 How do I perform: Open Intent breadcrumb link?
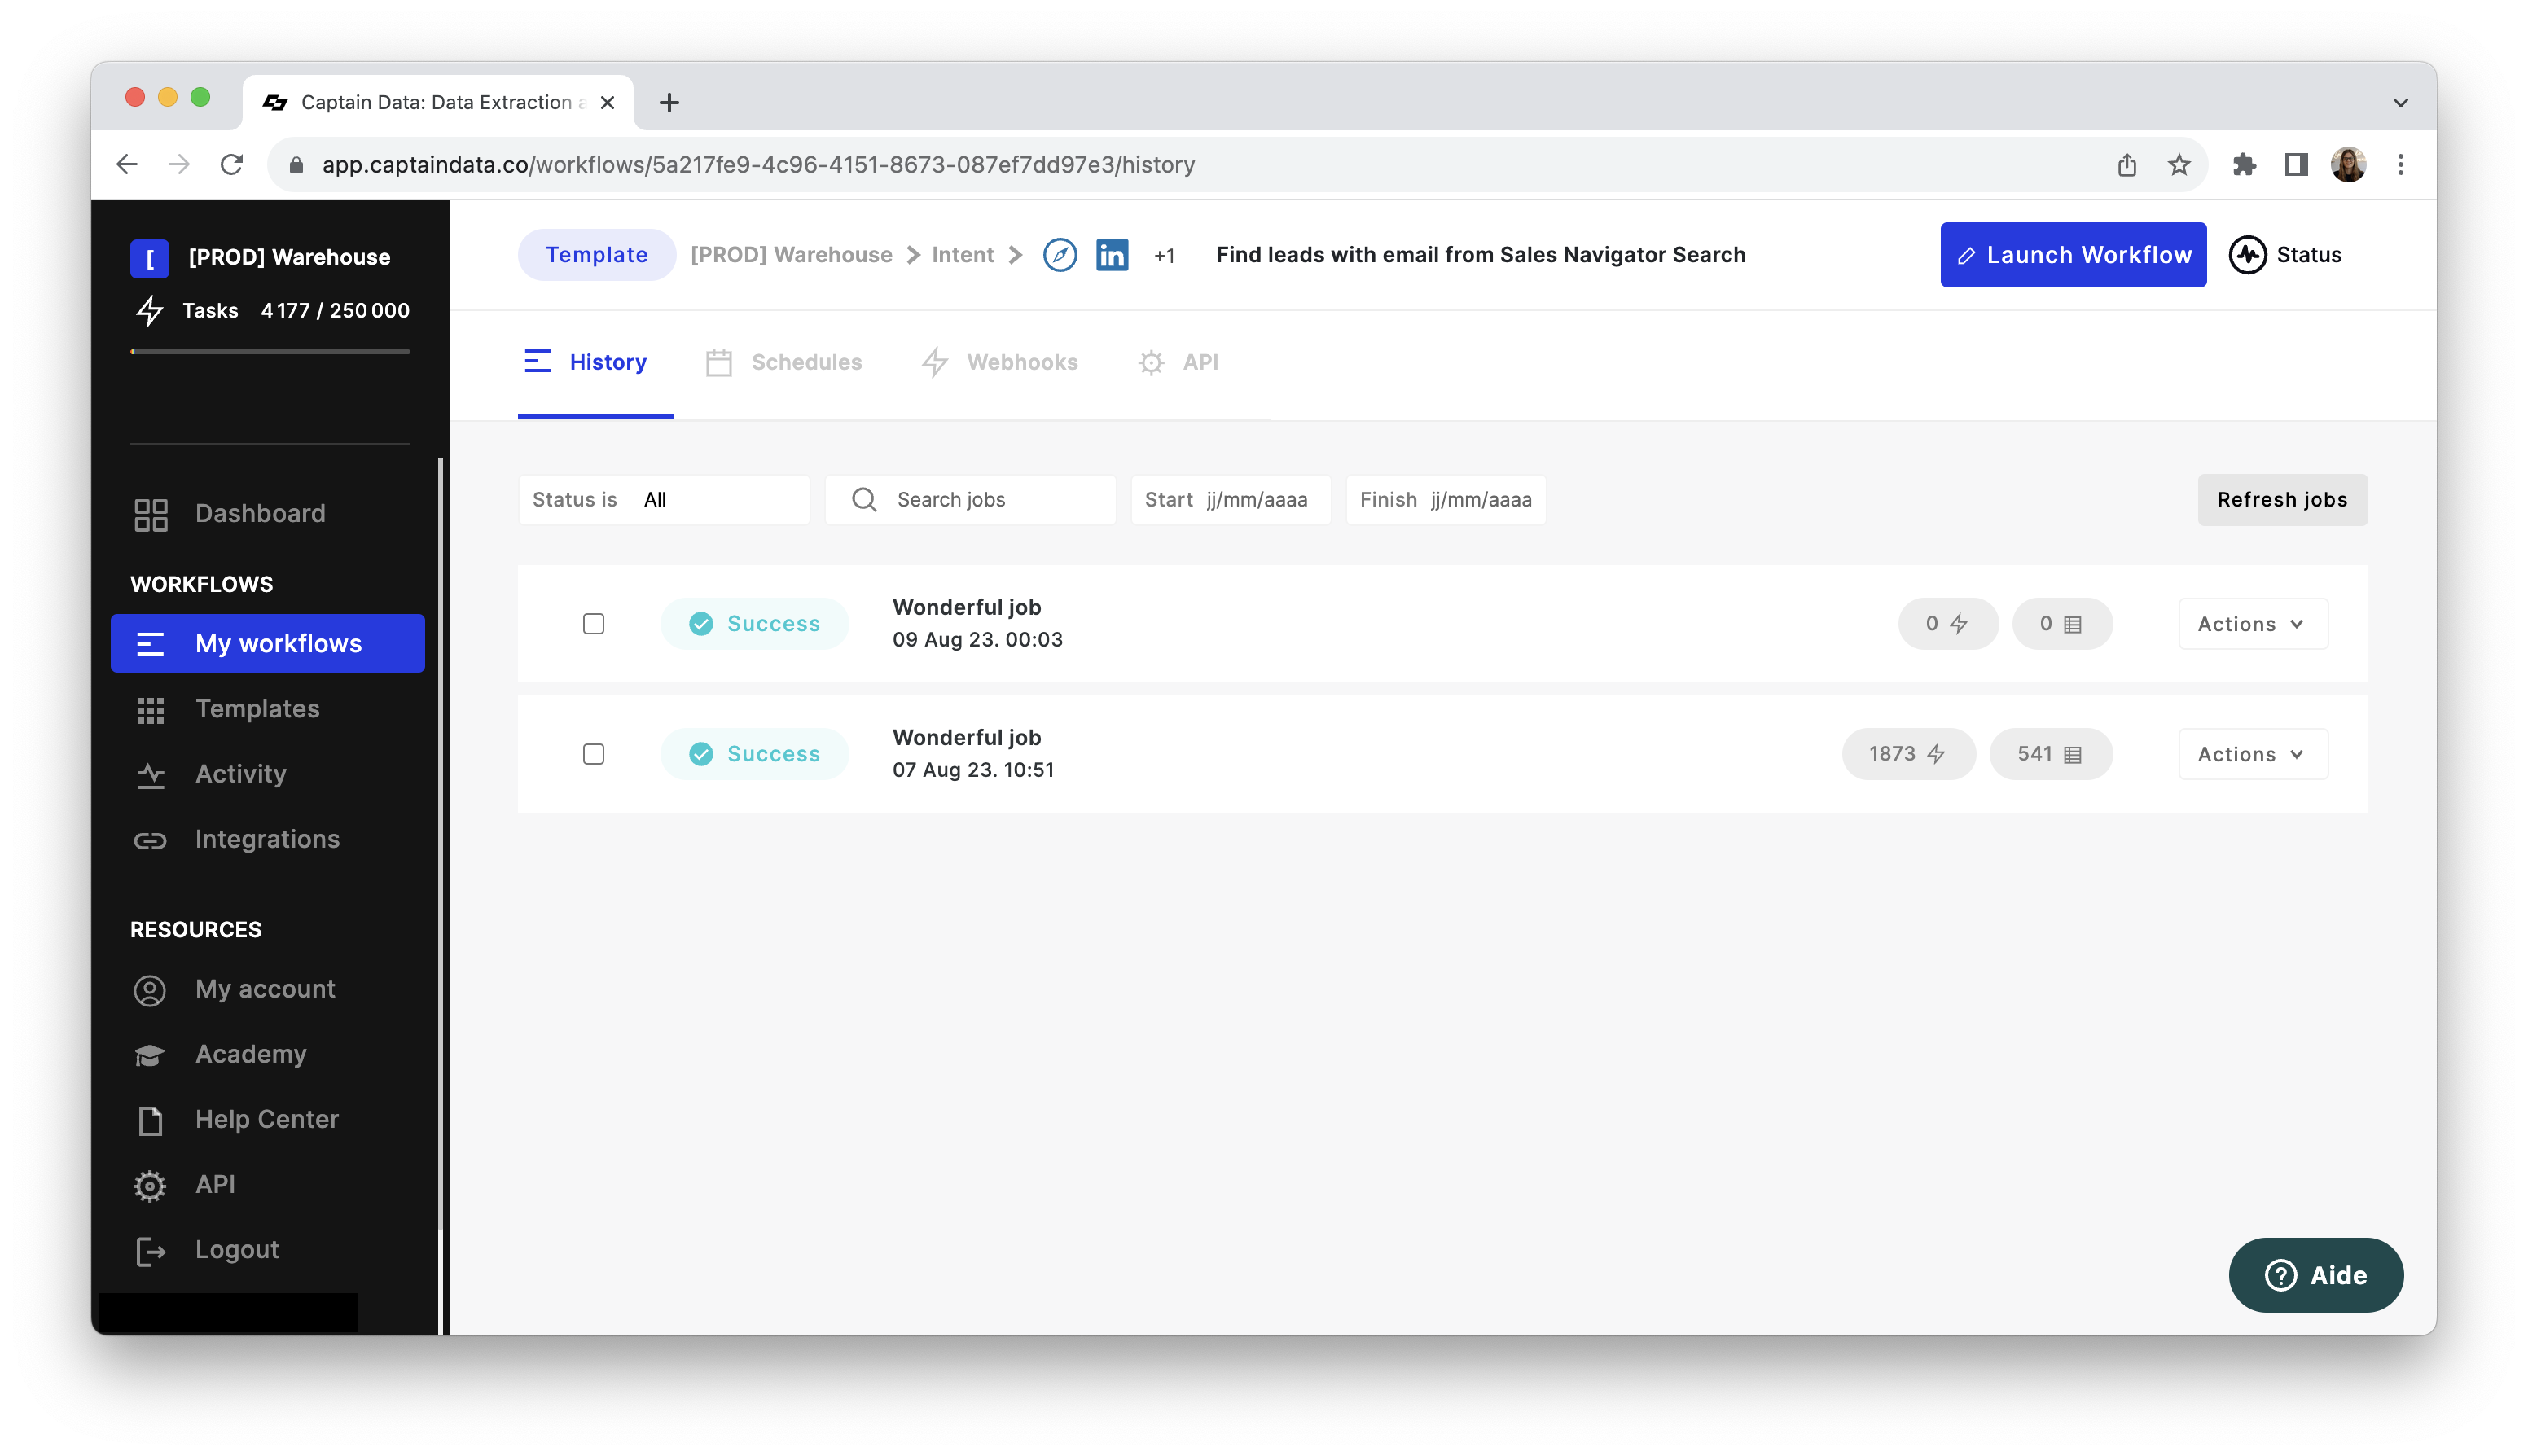coord(962,255)
